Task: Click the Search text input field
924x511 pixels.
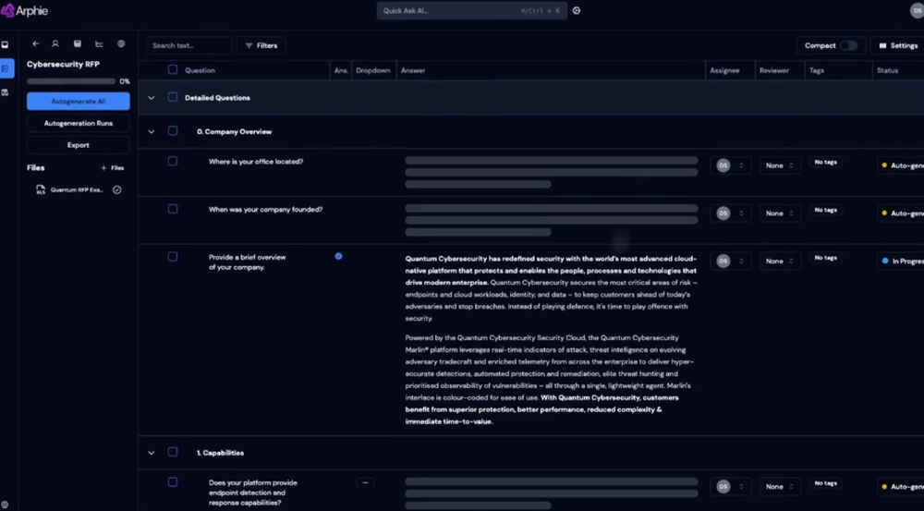Action: click(189, 45)
